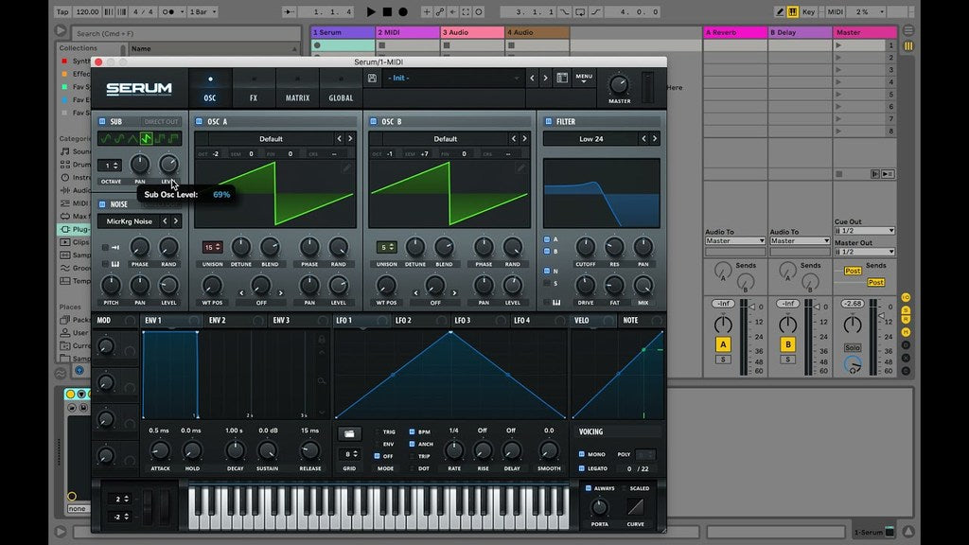Screen dimensions: 969x545
Task: Click the Ableton stop button
Action: coord(387,12)
